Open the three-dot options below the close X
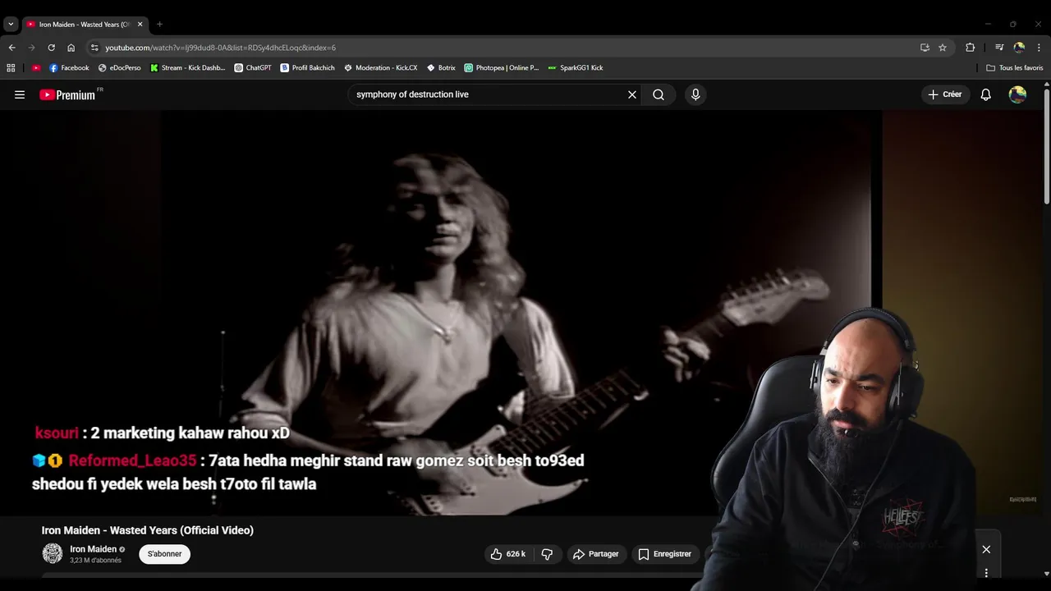The height and width of the screenshot is (591, 1051). coord(986,573)
